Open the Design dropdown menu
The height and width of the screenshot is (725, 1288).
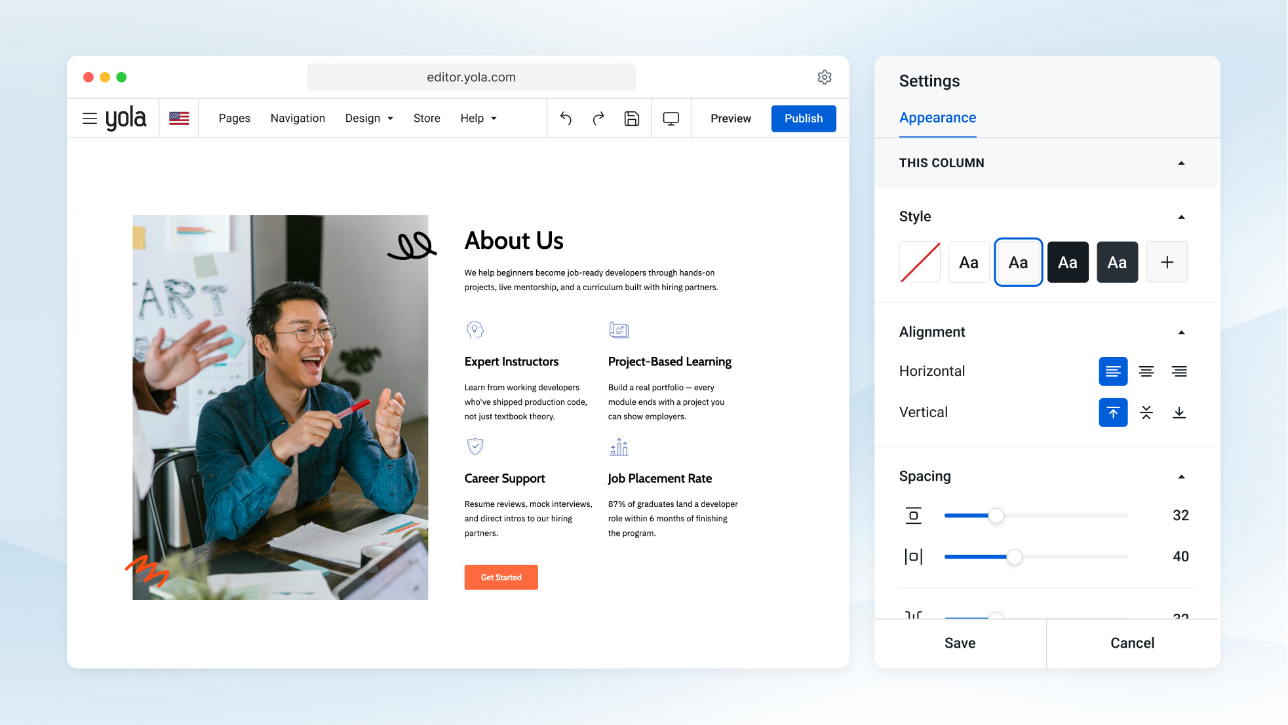click(x=369, y=119)
